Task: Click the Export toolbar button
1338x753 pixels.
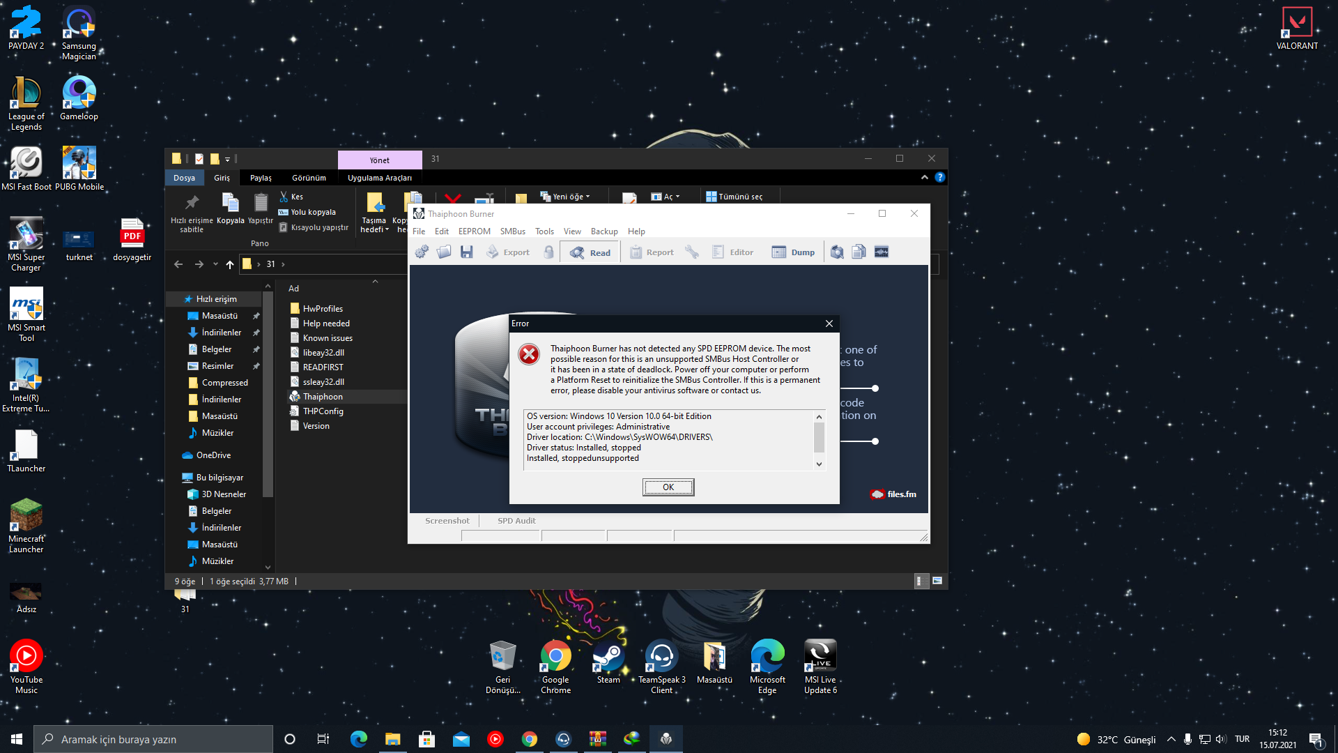Action: pos(508,252)
